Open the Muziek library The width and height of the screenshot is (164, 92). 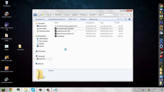point(42,44)
